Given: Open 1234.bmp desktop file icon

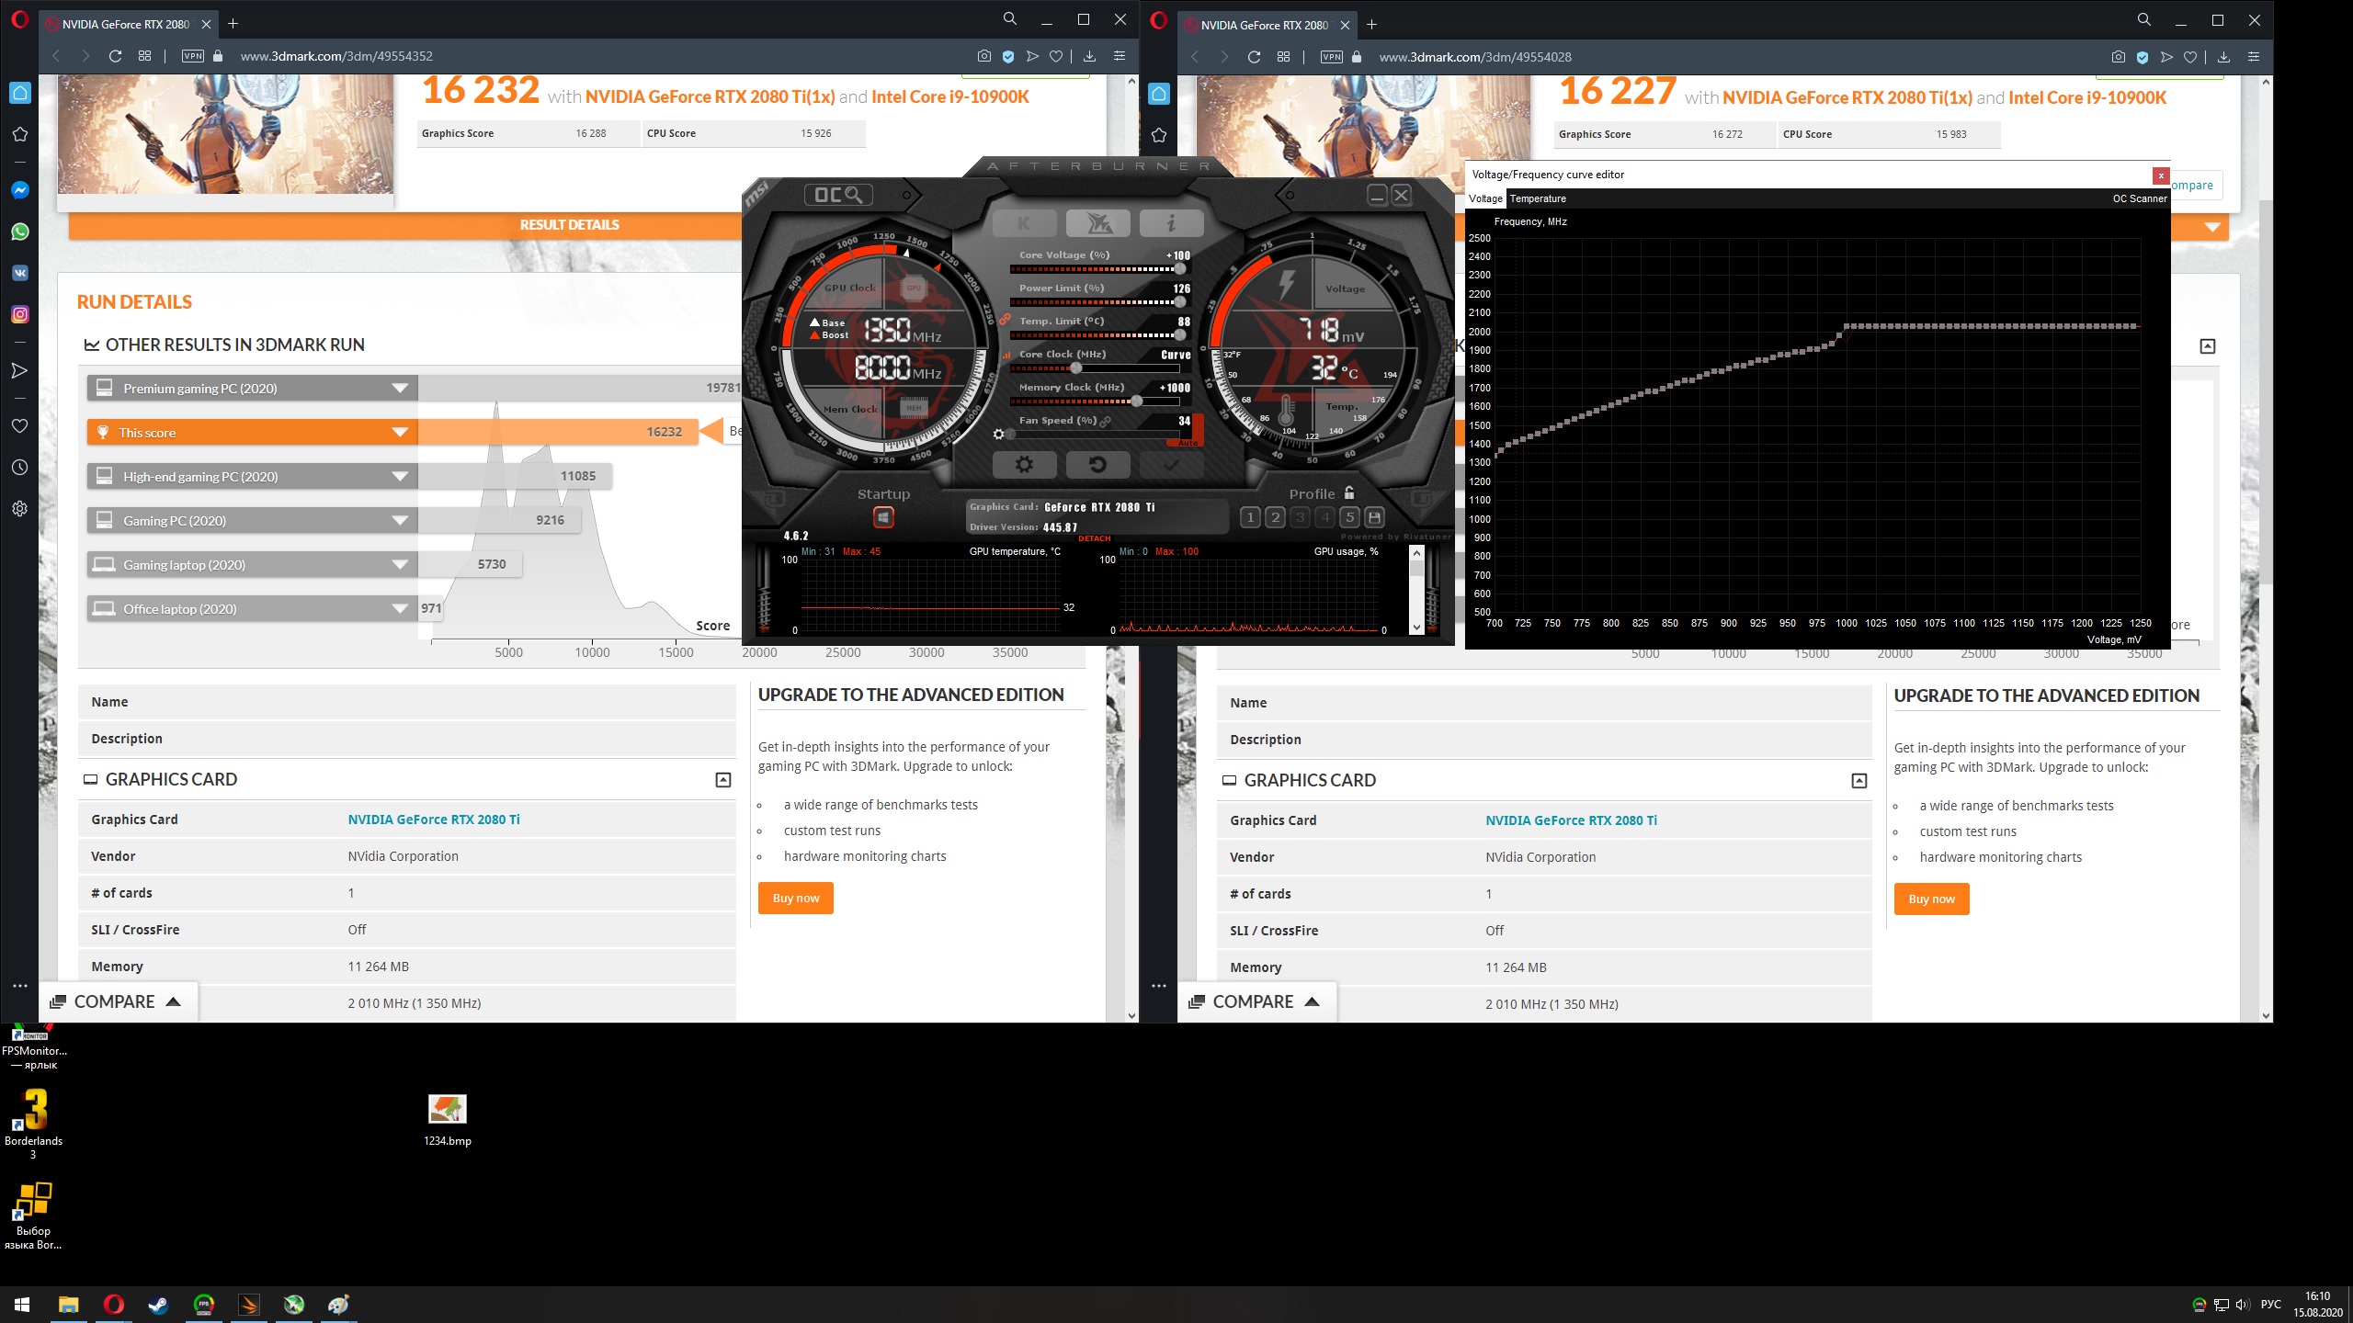Looking at the screenshot, I should pyautogui.click(x=447, y=1109).
